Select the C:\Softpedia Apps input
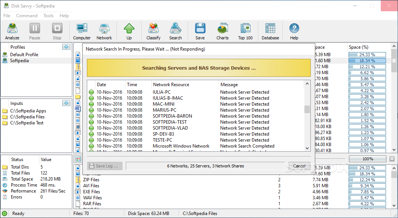The height and width of the screenshot is (218, 398). 28,111
